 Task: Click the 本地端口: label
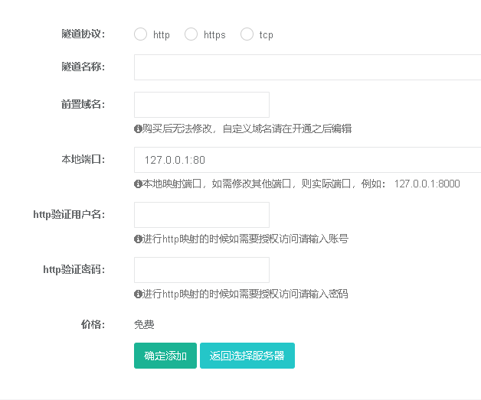tap(83, 159)
